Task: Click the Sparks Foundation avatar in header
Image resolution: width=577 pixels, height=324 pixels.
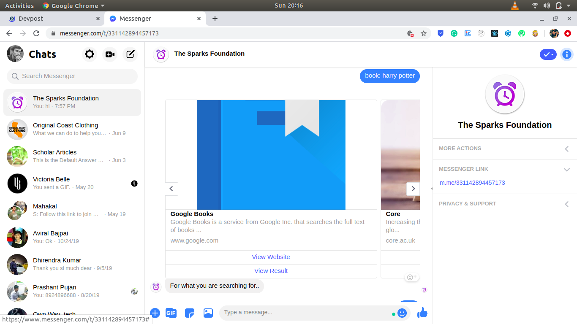Action: (161, 54)
